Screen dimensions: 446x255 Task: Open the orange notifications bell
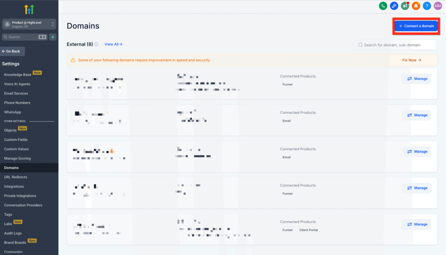point(416,6)
